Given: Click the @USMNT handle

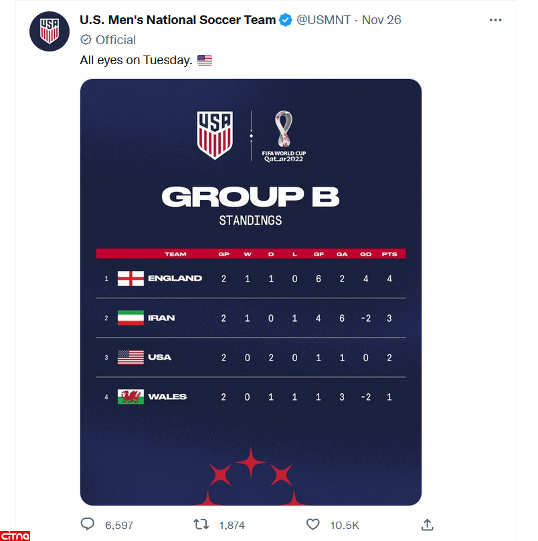Looking at the screenshot, I should point(323,20).
